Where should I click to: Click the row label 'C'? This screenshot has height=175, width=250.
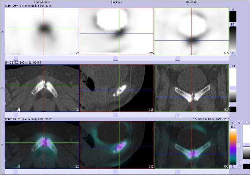[2, 145]
